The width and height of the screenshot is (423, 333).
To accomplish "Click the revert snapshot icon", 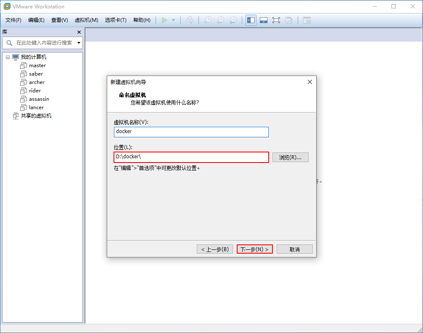I will pyautogui.click(x=220, y=20).
